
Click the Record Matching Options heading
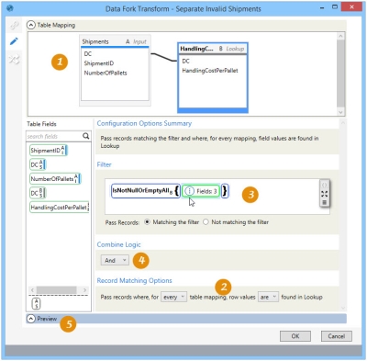click(134, 280)
